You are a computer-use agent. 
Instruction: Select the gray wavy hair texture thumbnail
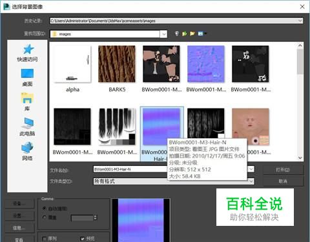206,123
